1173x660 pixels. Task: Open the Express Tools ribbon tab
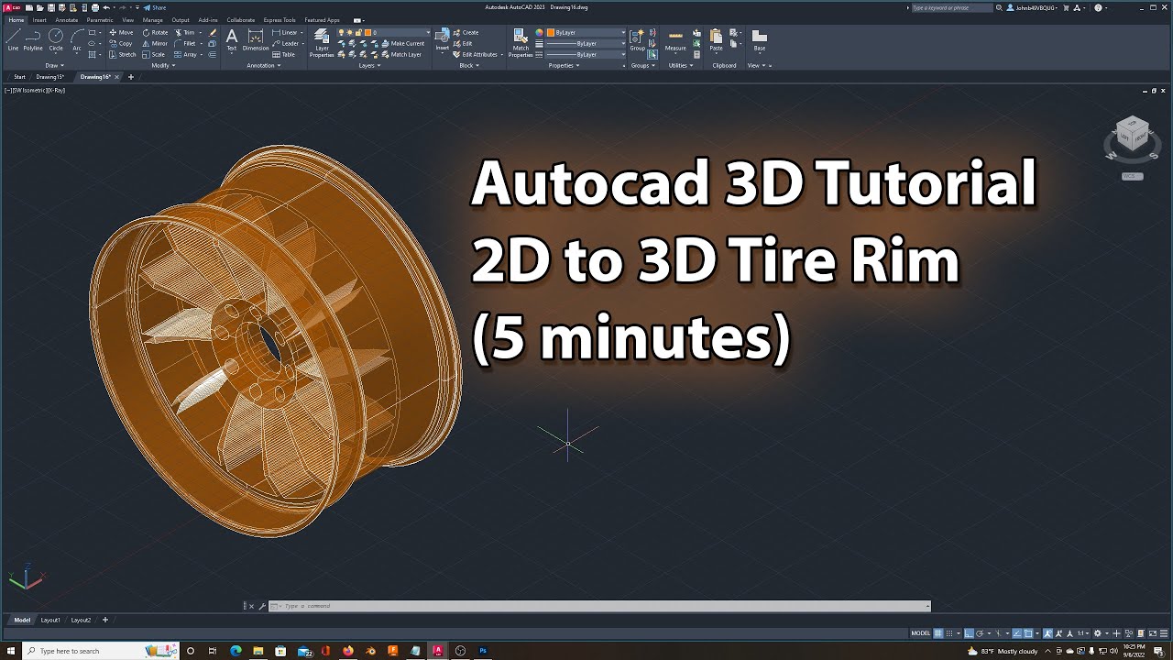(280, 19)
